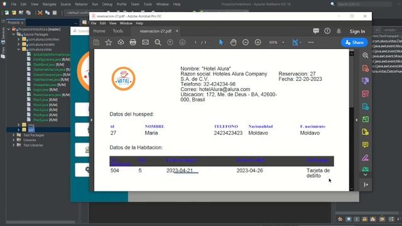Send the file by email envelope icon
This screenshot has width=402, height=226.
145,42
